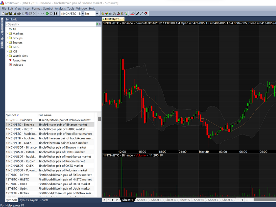Click the grey forward arrow icon
Image resolution: width=276 pixels, height=207 pixels.
(x=51, y=13)
